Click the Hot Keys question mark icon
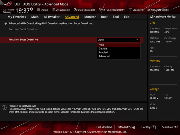180x135 pixels. [x=153, y=127]
